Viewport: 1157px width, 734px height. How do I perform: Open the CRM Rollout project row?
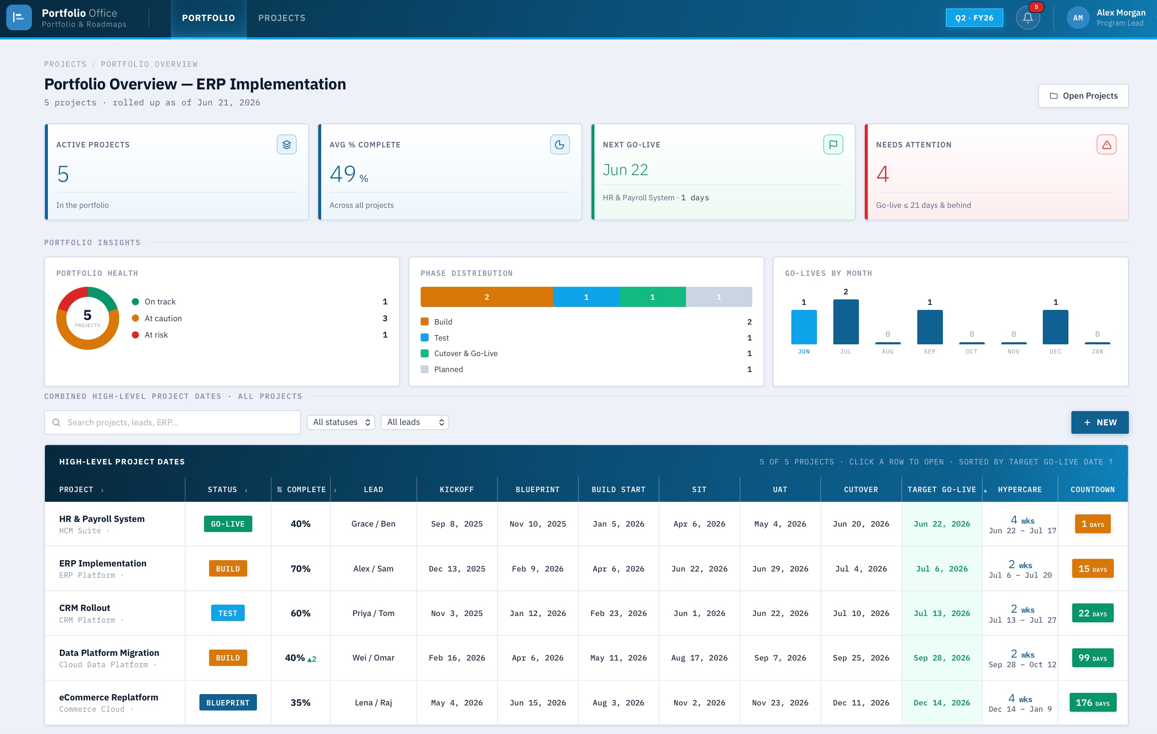pyautogui.click(x=586, y=613)
